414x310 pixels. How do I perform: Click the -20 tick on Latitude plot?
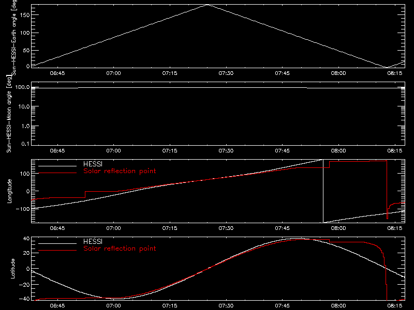[x=24, y=285]
